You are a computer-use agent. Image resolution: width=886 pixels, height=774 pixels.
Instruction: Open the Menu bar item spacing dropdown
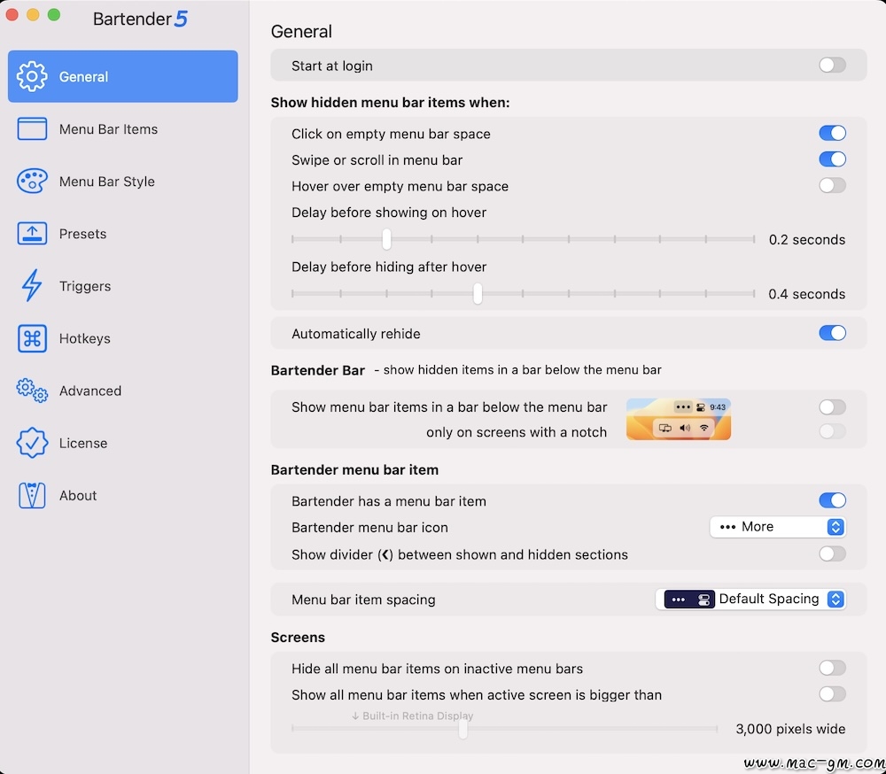coord(750,599)
